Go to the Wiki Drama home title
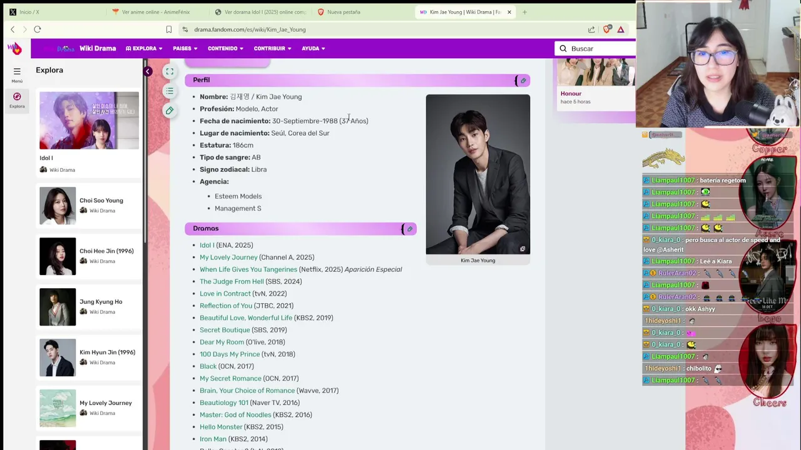This screenshot has height=450, width=801. point(98,48)
